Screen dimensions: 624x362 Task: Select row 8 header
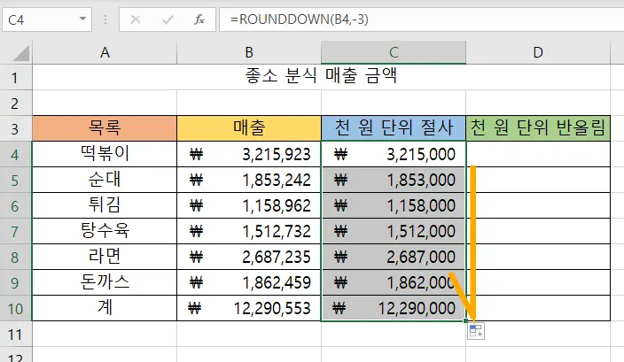click(x=16, y=257)
